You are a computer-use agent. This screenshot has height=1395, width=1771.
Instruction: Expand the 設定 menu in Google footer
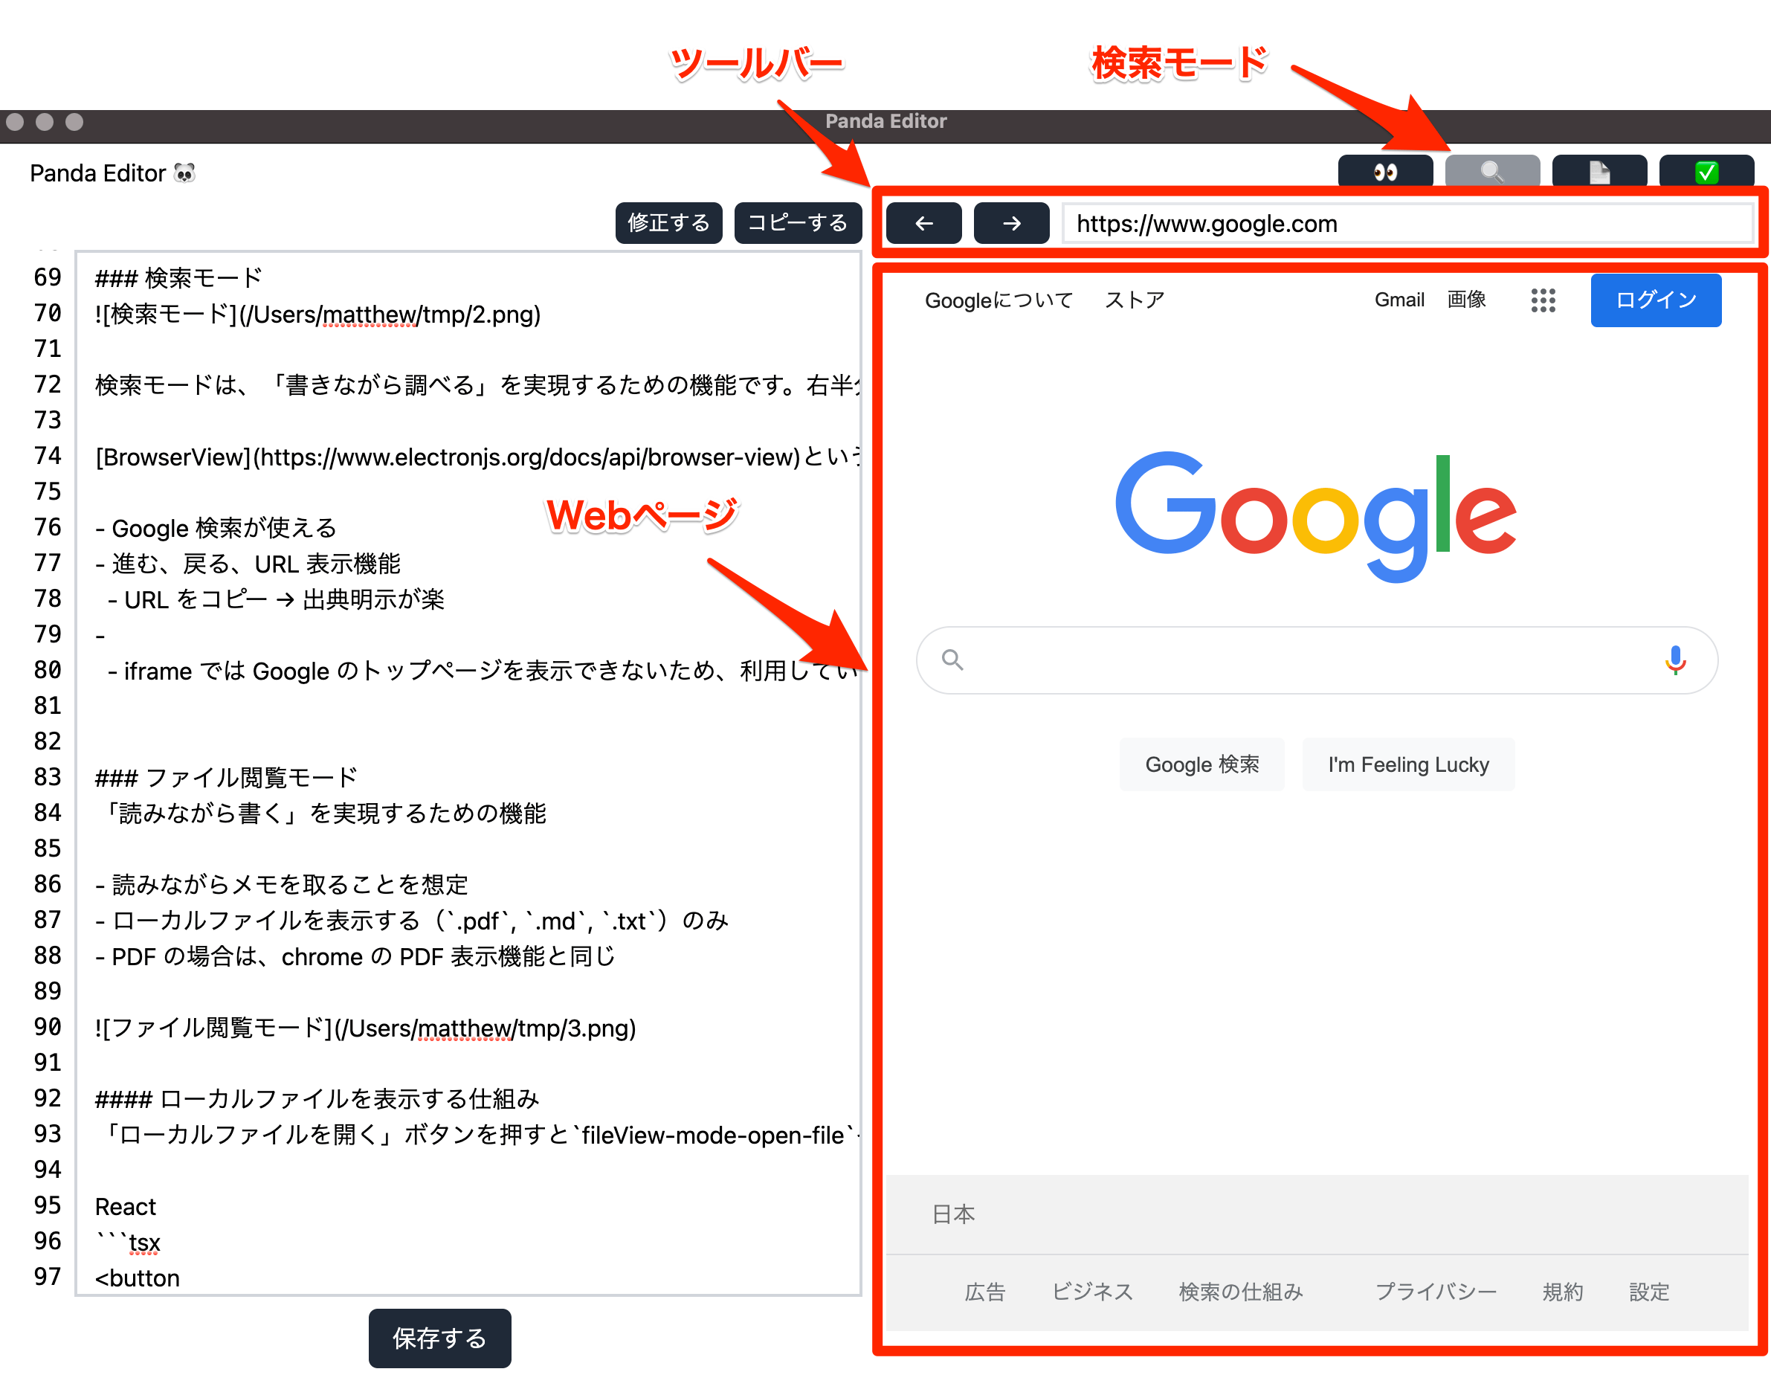pos(1648,1292)
